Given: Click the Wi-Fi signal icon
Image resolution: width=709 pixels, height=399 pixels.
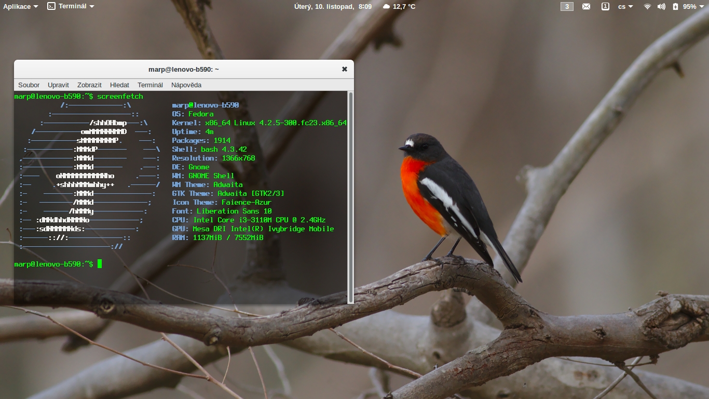Looking at the screenshot, I should [647, 7].
